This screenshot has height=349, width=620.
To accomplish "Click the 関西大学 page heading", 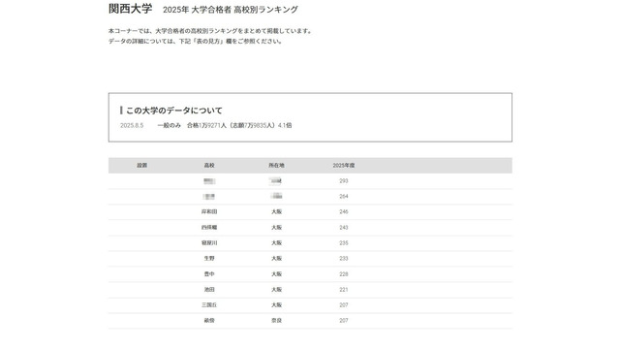I will (130, 9).
